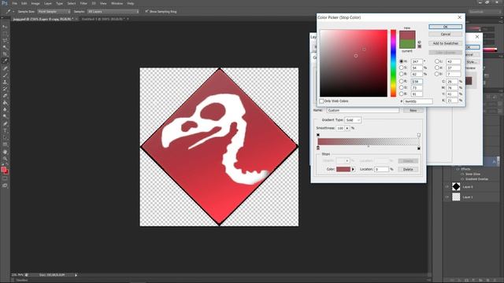Viewport: 504px width, 283px height.
Task: Open the Gradient Type dropdown
Action: [x=353, y=120]
